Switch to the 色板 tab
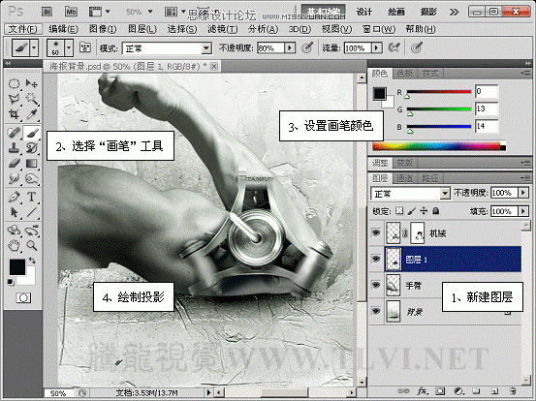 click(404, 73)
